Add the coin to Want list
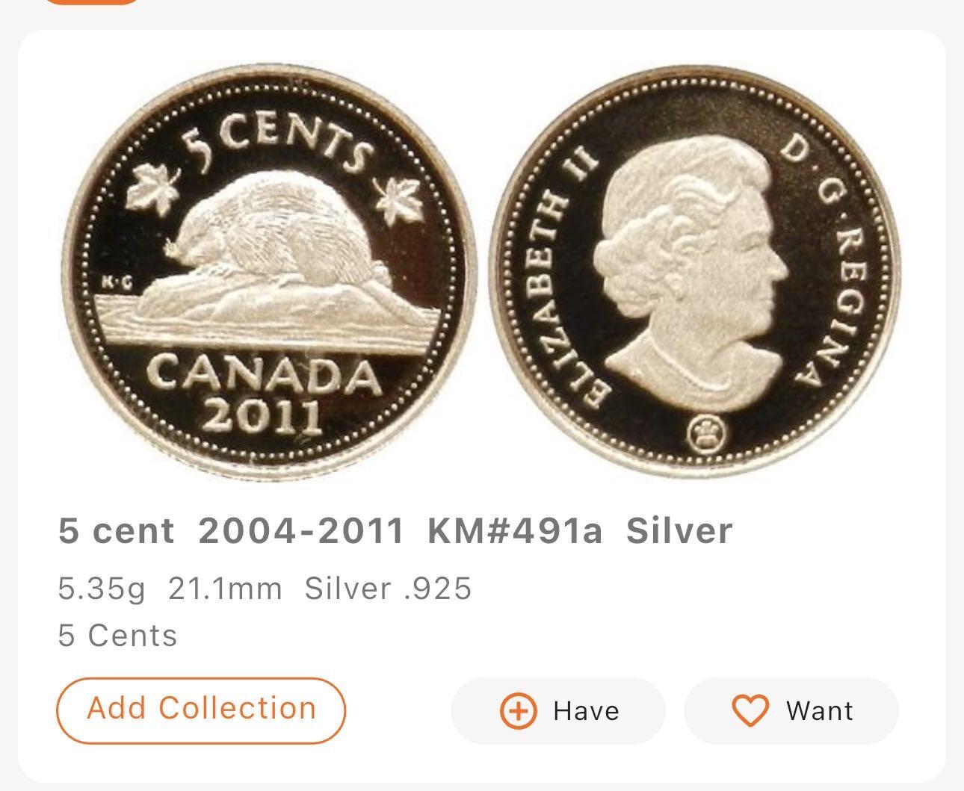This screenshot has height=791, width=964. click(791, 710)
